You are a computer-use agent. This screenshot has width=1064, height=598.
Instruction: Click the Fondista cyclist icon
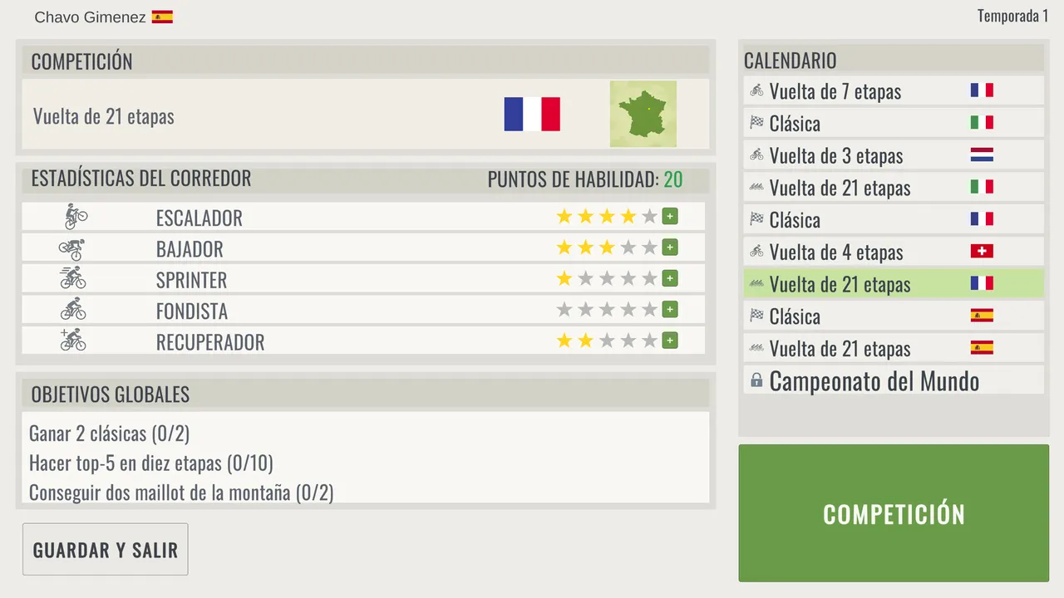(73, 309)
